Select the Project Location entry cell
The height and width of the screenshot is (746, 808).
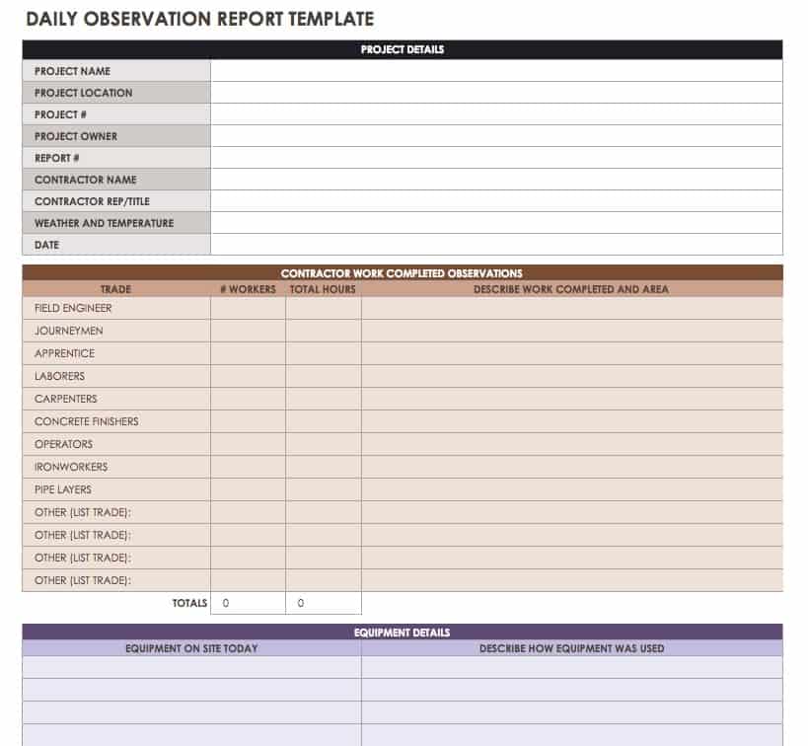coord(496,93)
